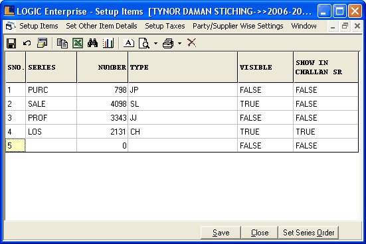Click the empty type field in row 5
366x244 pixels.
pos(183,146)
